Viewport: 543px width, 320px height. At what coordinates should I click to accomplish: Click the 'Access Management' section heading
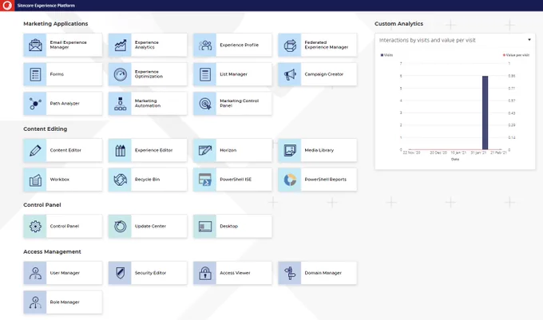(x=52, y=251)
